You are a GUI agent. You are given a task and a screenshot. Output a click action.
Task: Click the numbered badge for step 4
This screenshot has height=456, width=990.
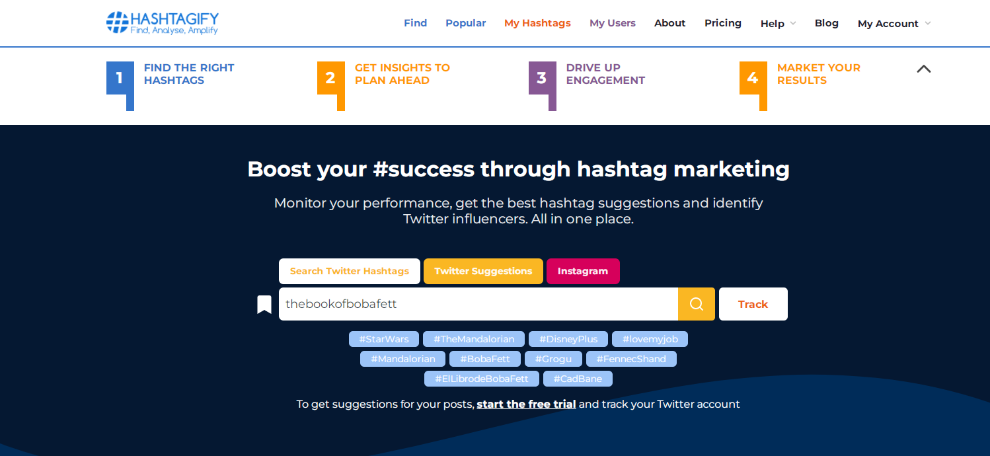tap(753, 77)
